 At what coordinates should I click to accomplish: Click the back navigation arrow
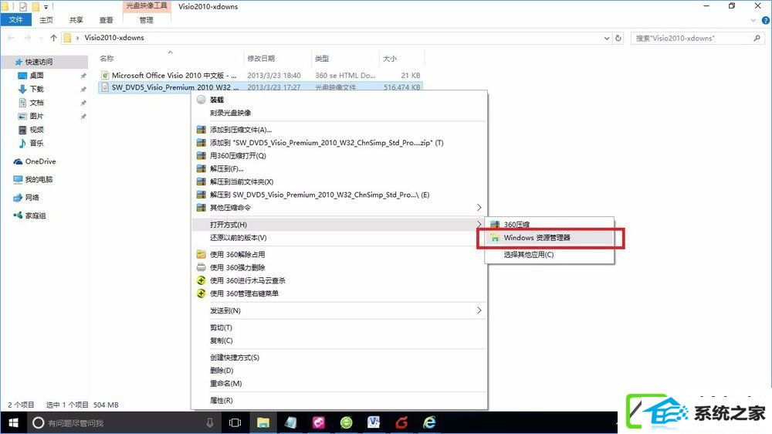click(x=12, y=38)
